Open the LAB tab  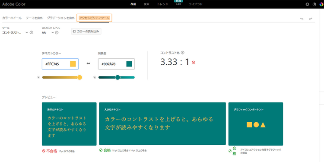click(x=178, y=4)
